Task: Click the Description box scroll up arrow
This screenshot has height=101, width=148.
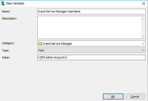Action: point(143,19)
